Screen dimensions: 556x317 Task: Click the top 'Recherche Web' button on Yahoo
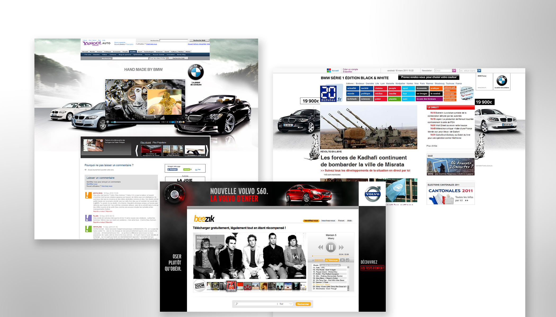(199, 40)
